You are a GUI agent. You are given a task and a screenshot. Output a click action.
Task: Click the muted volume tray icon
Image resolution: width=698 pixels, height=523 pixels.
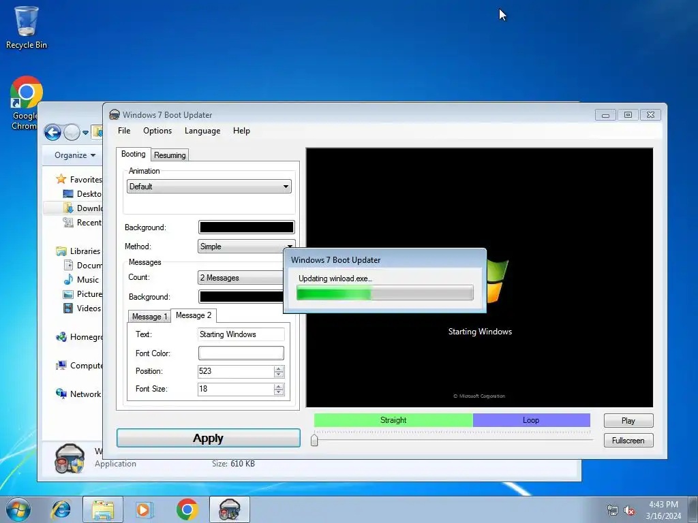629,511
